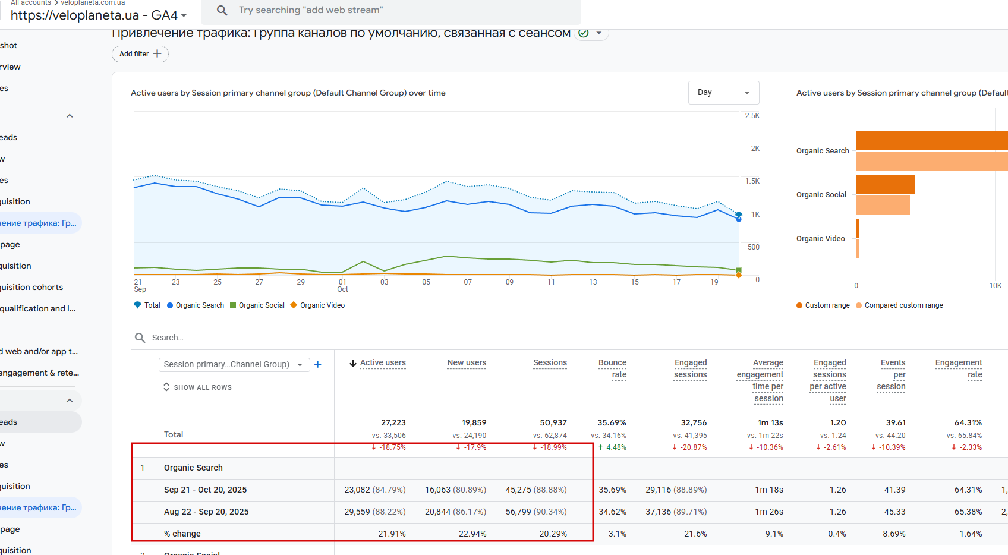Image resolution: width=1008 pixels, height=555 pixels.
Task: Click the All accounts breadcrumb link
Action: (x=31, y=3)
